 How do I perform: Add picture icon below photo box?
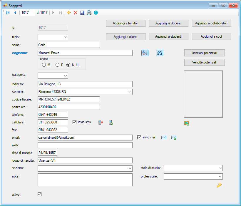pos(187,123)
